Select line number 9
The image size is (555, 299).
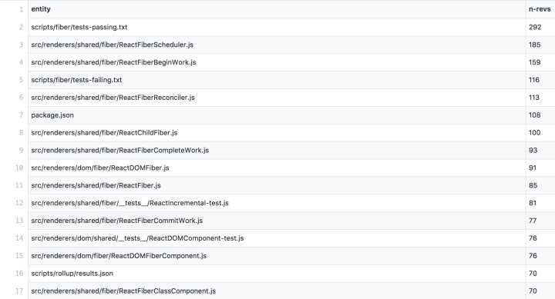click(21, 151)
